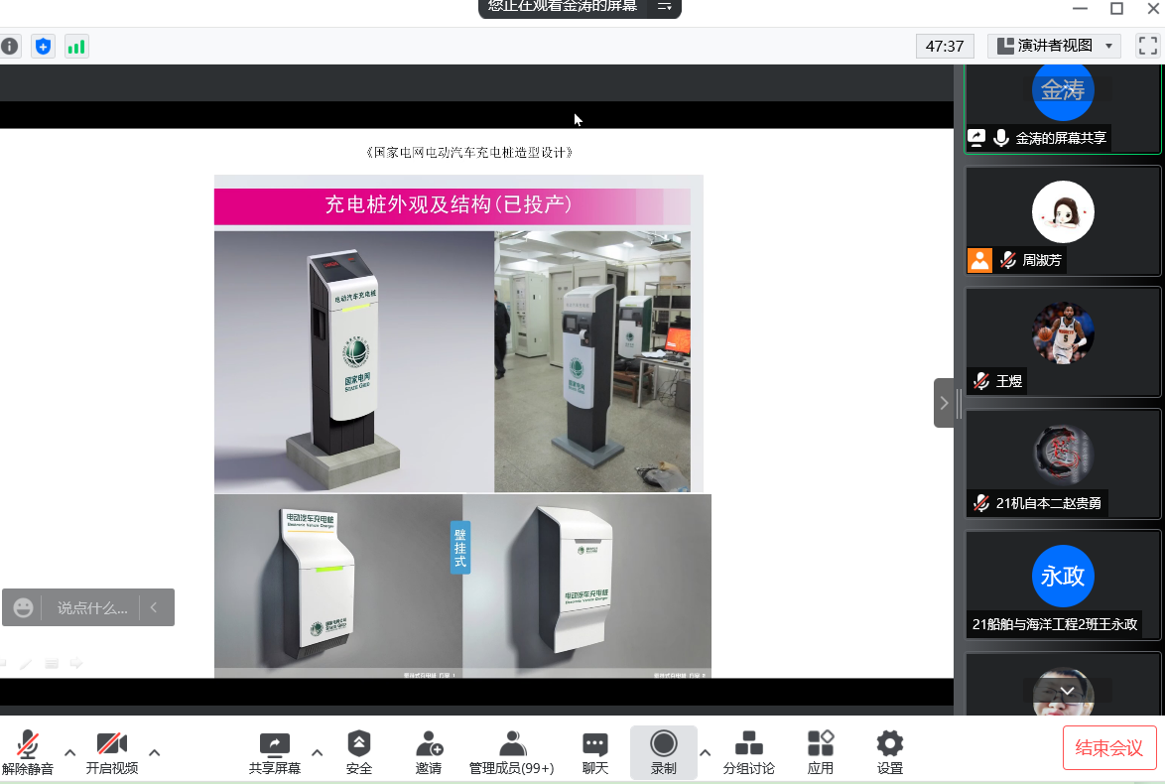
Task: Open audio options arrow beside 解除静音
Action: pos(69,752)
